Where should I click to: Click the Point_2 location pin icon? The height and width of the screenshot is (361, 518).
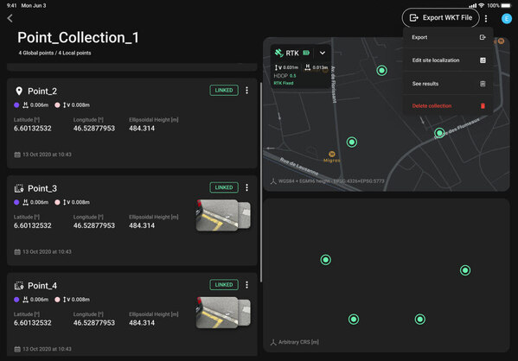point(19,91)
